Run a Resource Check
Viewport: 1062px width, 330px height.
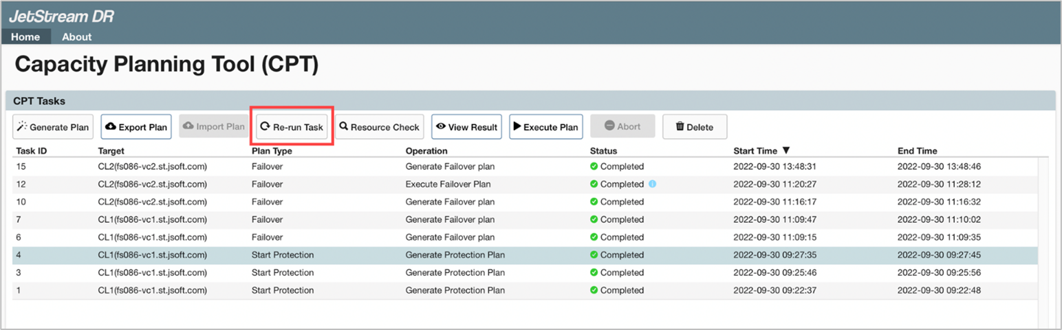coord(379,127)
